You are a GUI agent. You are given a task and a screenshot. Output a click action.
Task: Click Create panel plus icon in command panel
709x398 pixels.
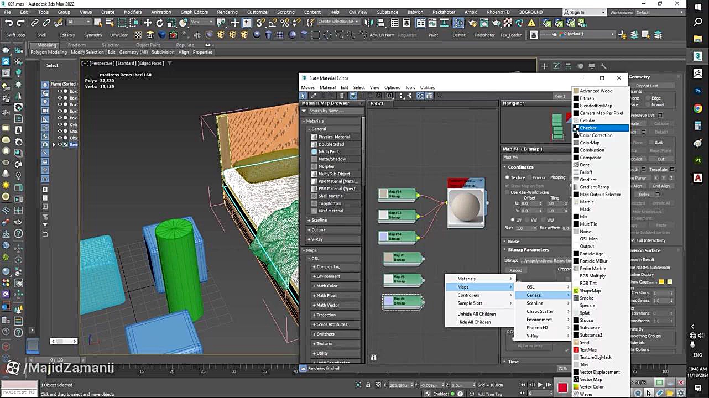click(544, 66)
